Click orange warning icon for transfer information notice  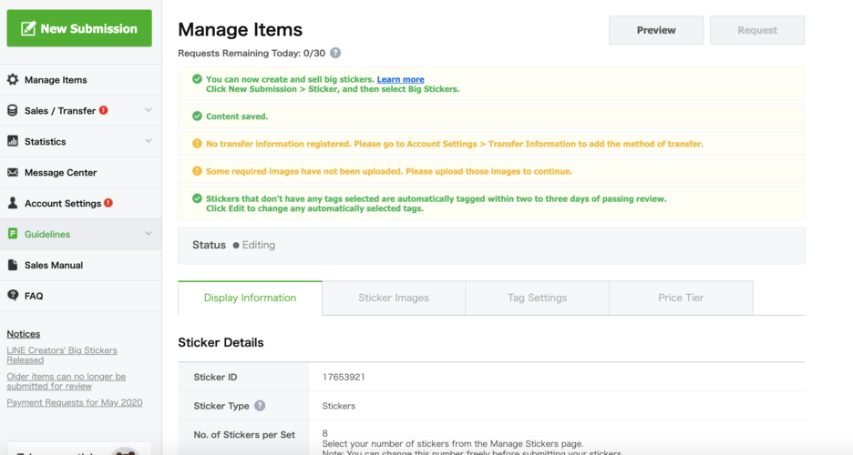pos(197,144)
